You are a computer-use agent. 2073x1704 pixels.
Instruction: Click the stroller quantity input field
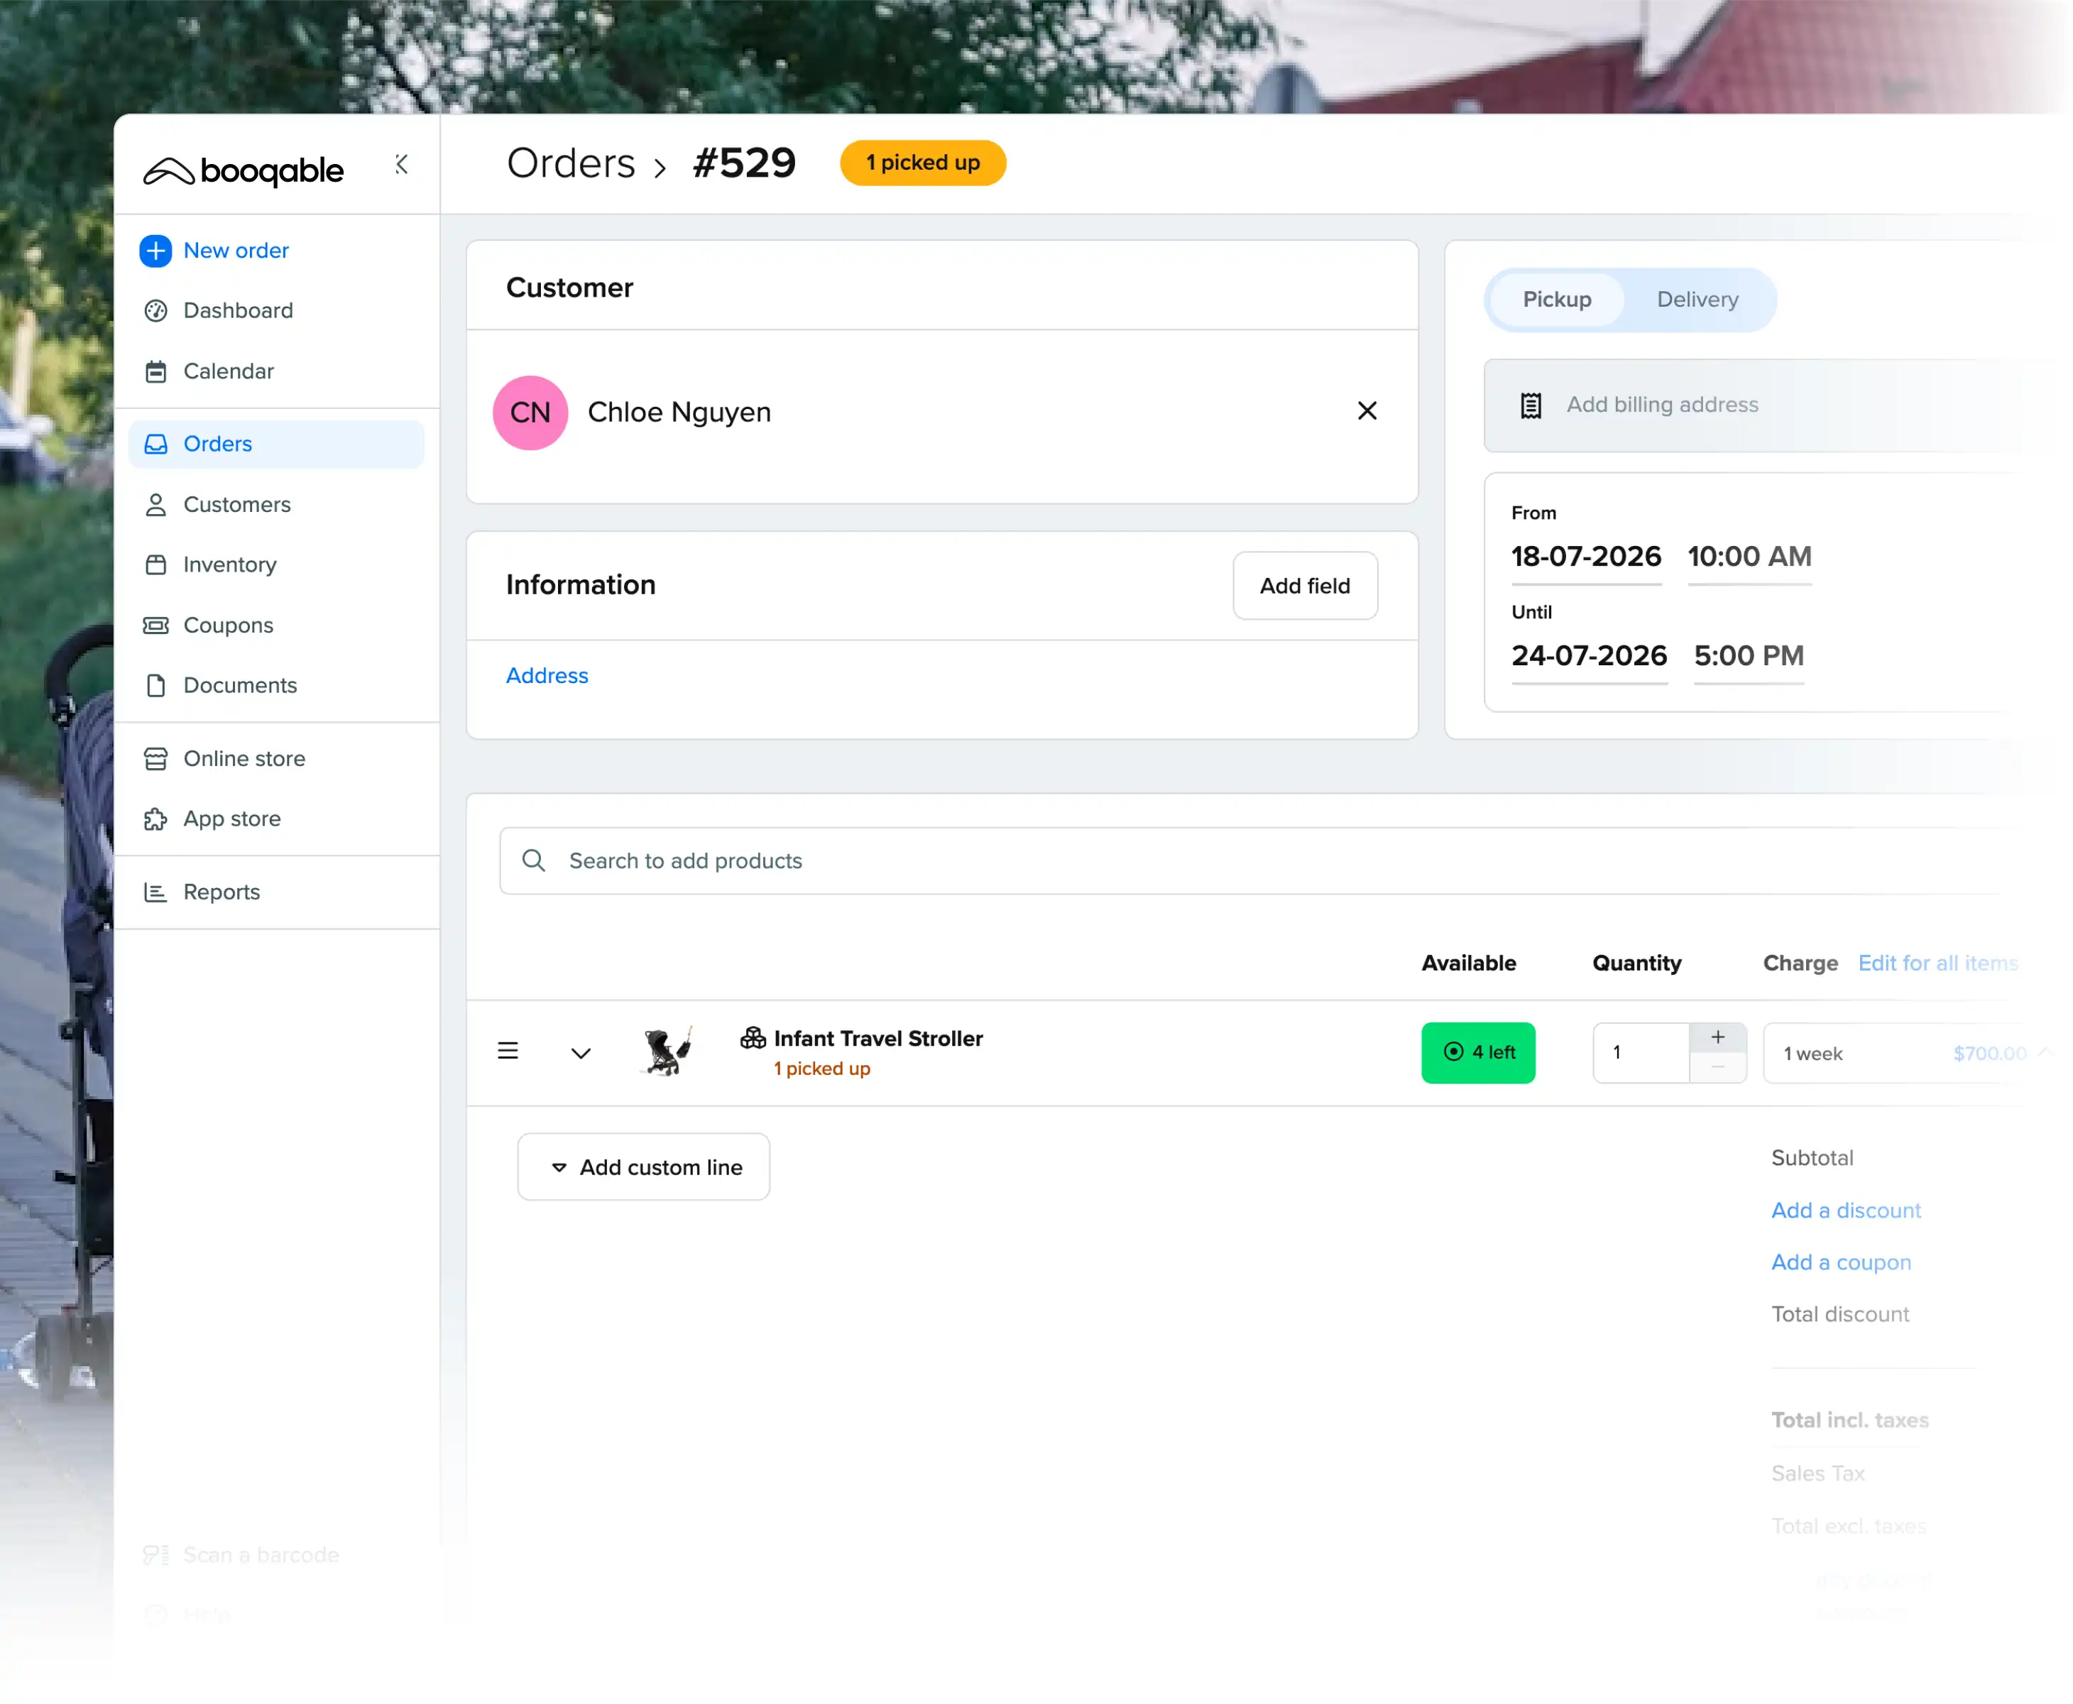[1640, 1053]
